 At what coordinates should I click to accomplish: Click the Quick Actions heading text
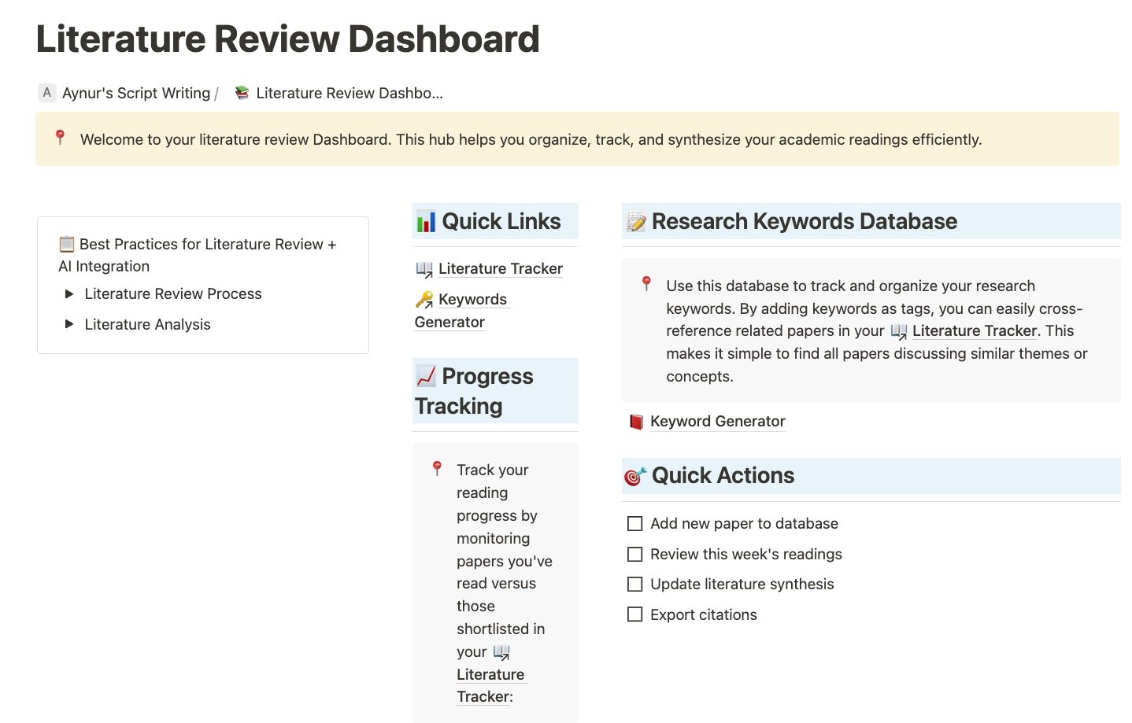click(x=723, y=476)
